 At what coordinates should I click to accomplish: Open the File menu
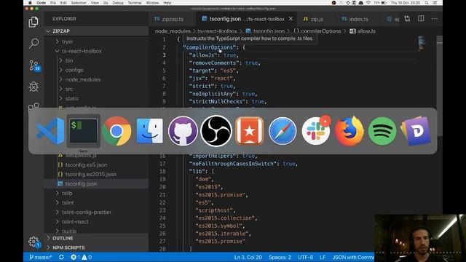coord(53,3)
